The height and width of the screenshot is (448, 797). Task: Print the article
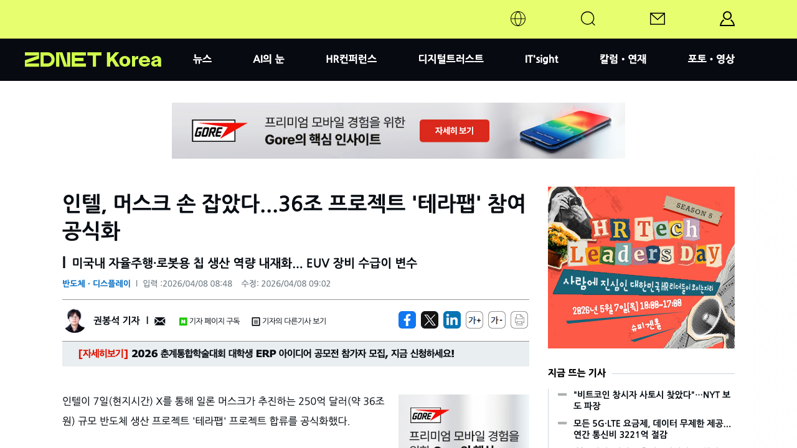[519, 320]
